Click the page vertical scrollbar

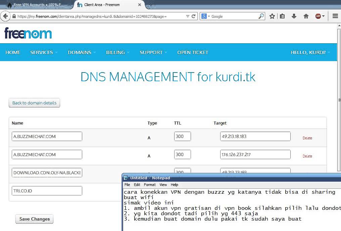tap(339, 99)
